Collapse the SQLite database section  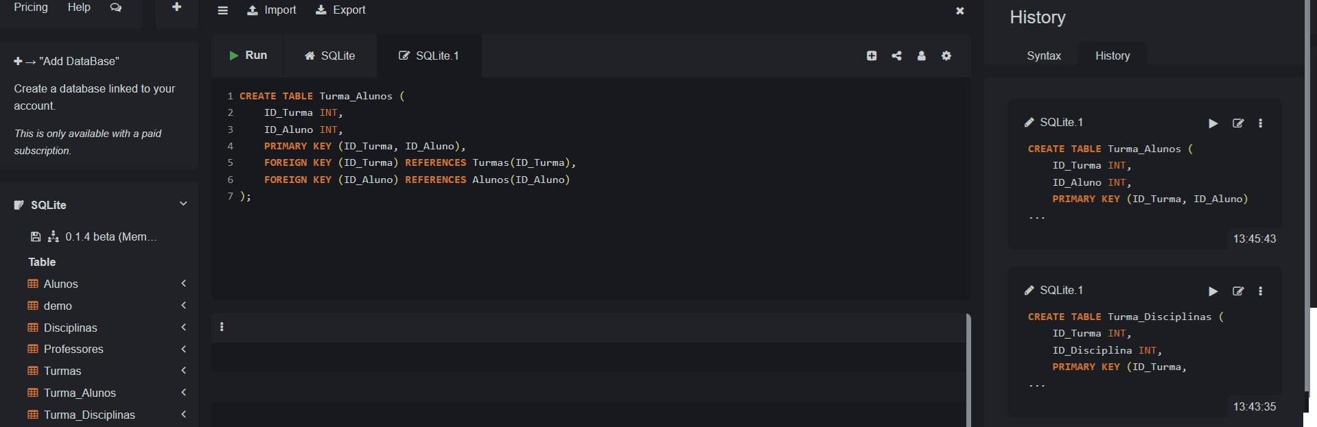point(183,204)
